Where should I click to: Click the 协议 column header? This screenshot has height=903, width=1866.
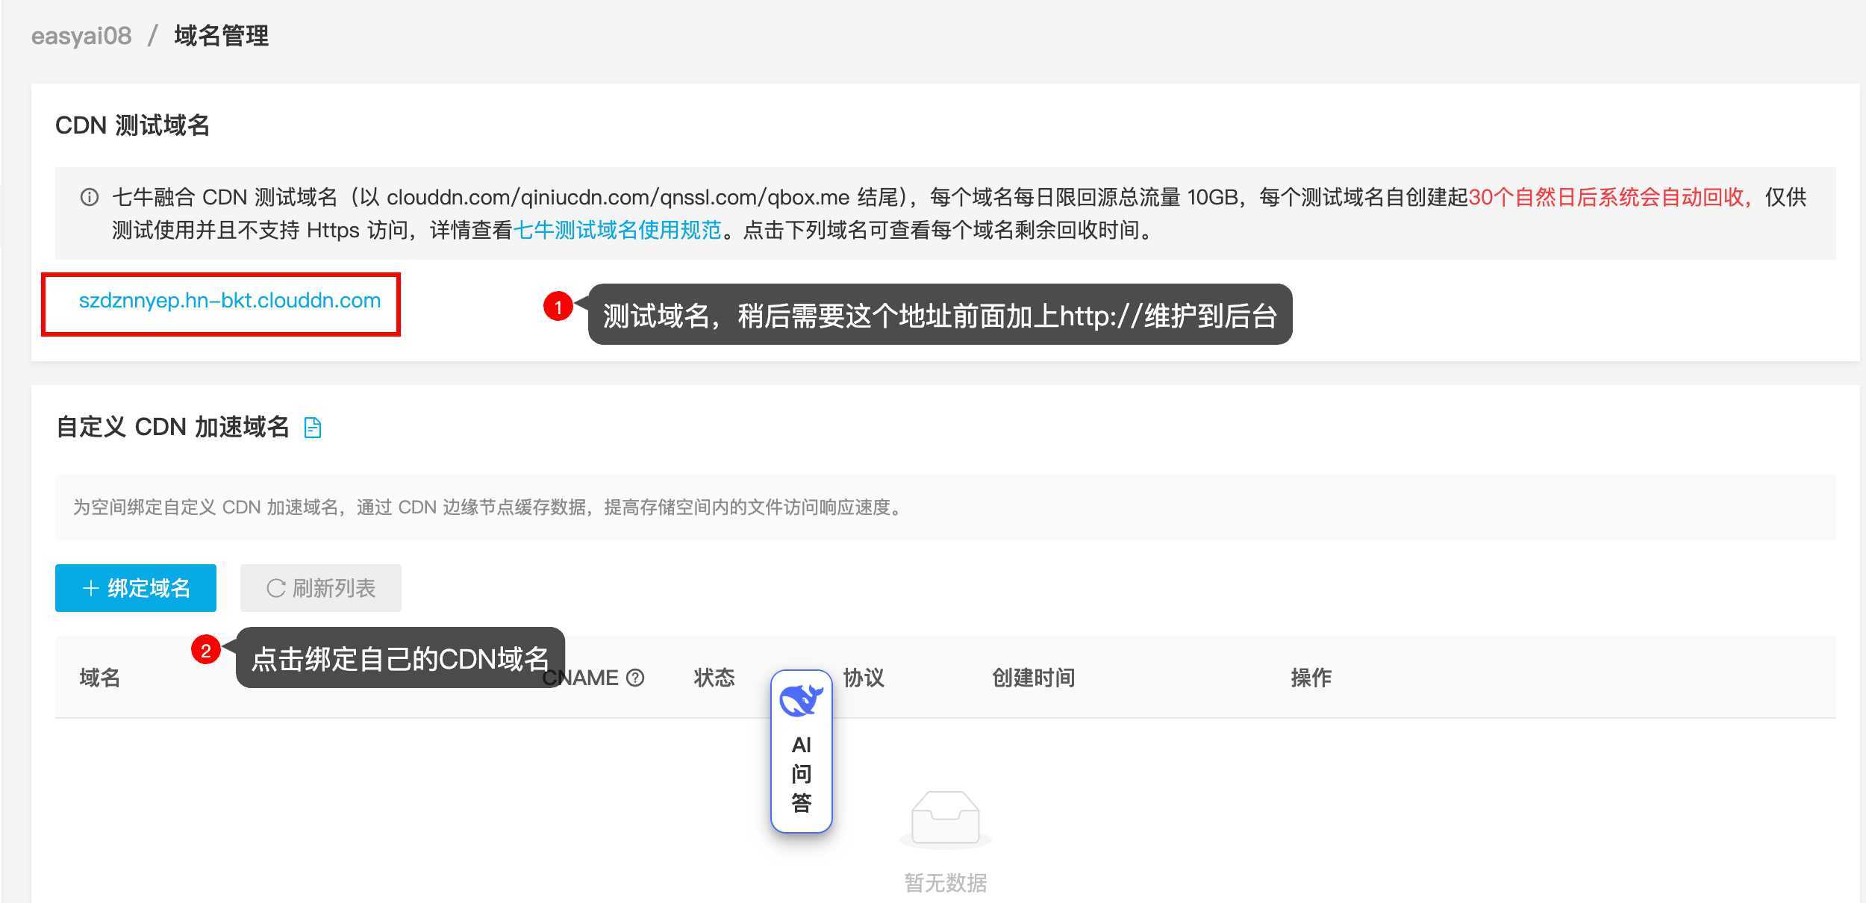click(x=864, y=678)
